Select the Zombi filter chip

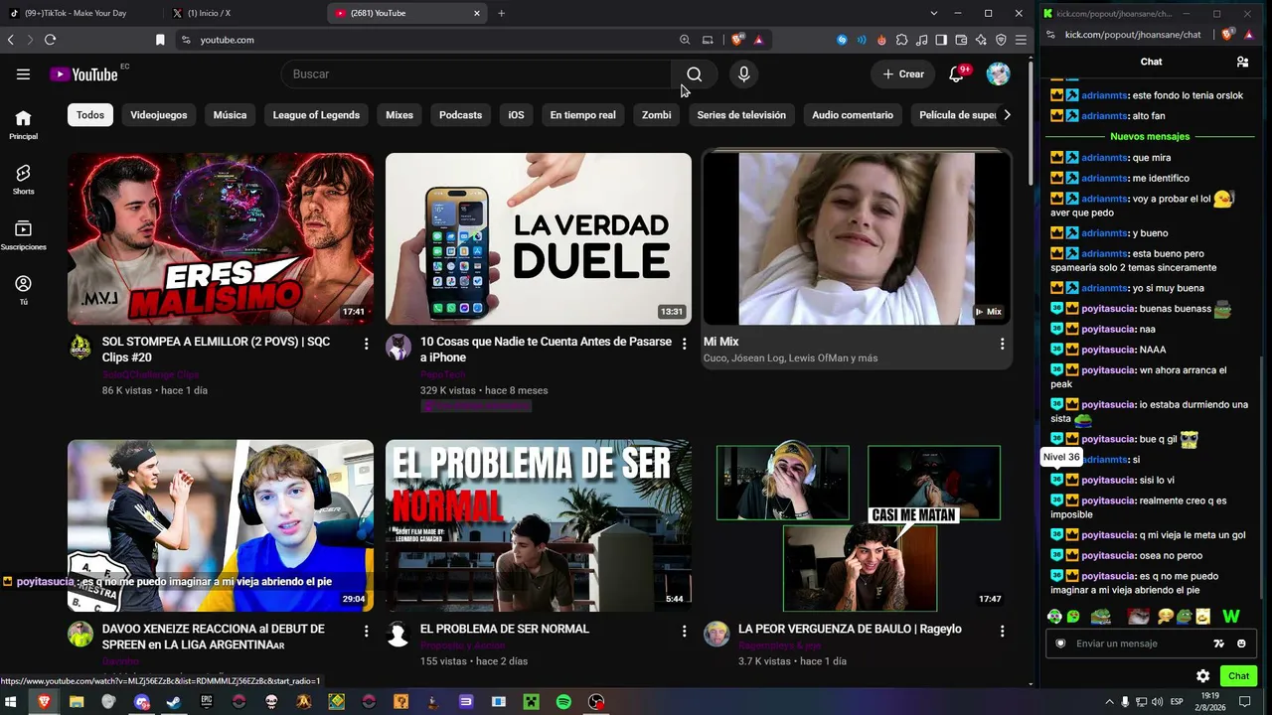(656, 115)
